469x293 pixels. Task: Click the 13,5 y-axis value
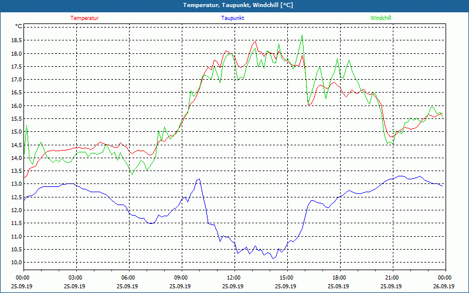pos(16,171)
